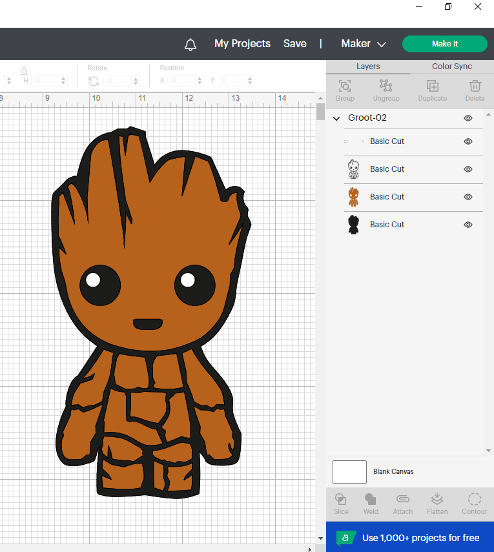494x552 pixels.
Task: Restore down the window
Action: [x=448, y=6]
